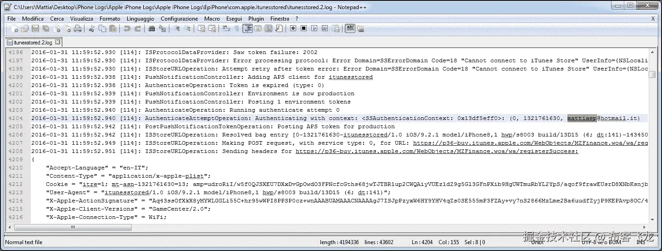Open the Visualizza menu
The height and width of the screenshot is (251, 662).
click(x=82, y=19)
